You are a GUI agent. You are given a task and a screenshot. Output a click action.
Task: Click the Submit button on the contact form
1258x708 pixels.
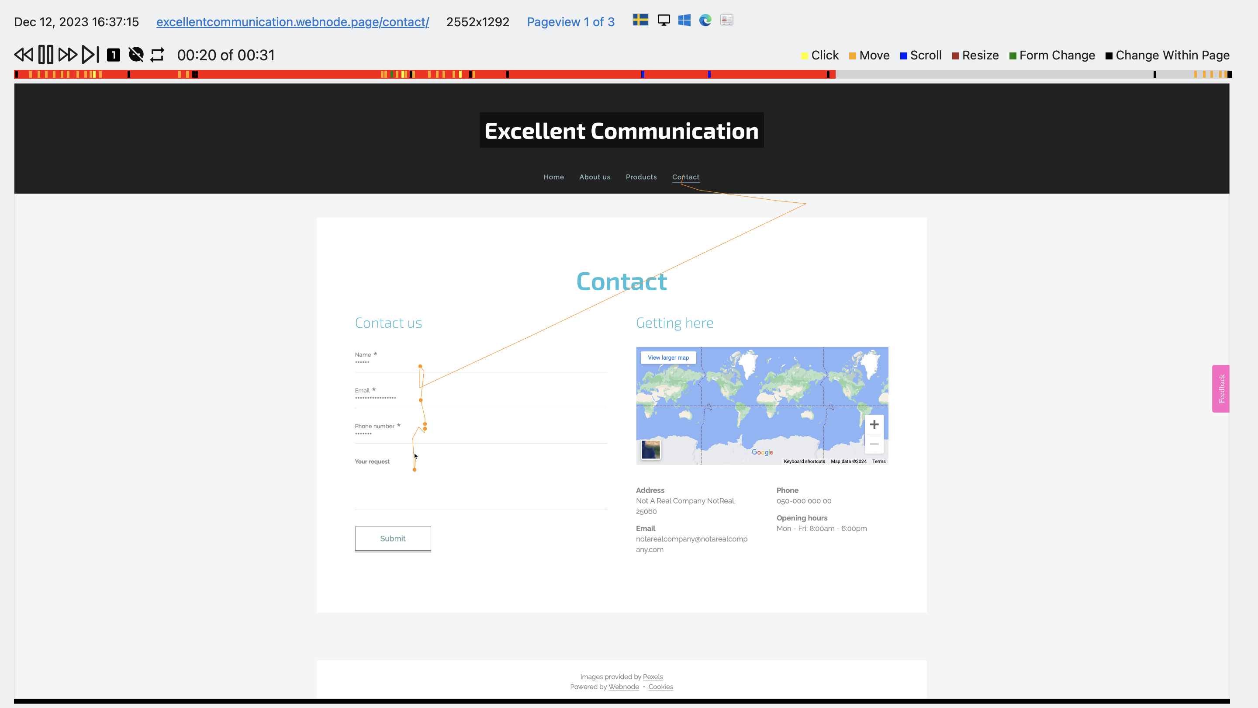(393, 538)
